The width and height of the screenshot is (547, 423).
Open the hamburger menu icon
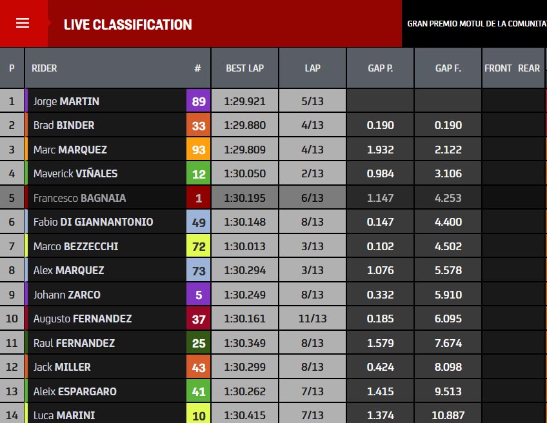(23, 23)
